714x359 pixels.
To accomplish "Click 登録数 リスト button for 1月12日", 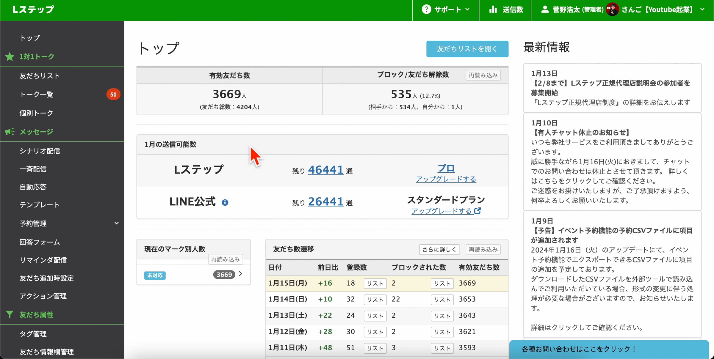I will [x=375, y=332].
